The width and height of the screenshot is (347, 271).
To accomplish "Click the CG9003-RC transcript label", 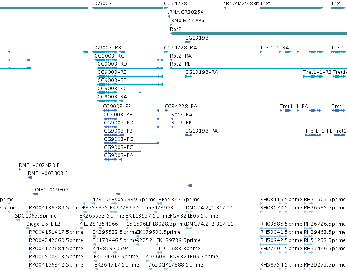I will click(x=112, y=89).
